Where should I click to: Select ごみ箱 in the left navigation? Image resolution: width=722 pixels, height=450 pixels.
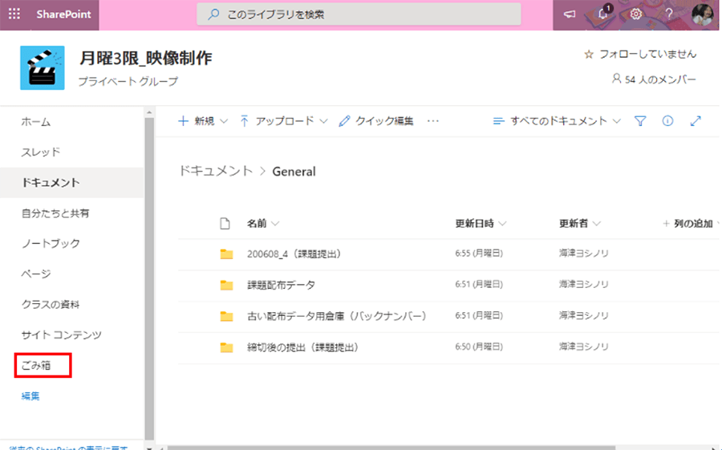(35, 366)
